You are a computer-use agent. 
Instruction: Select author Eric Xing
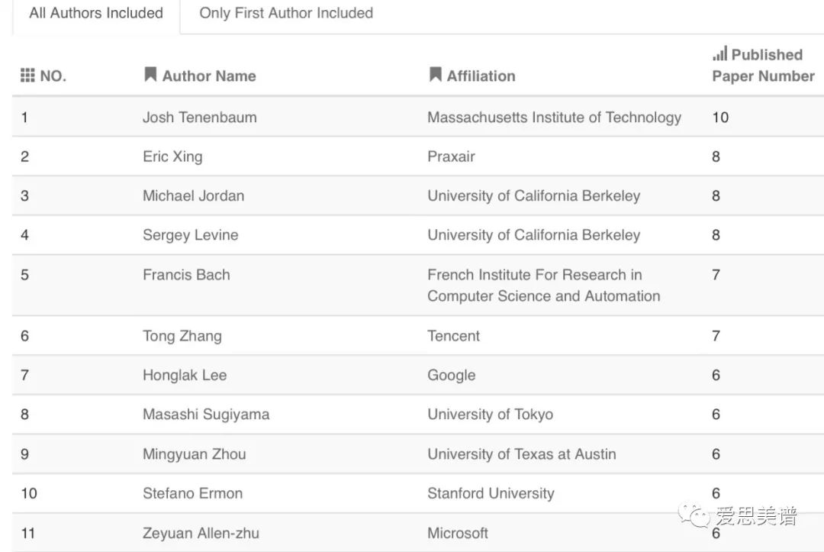(x=172, y=157)
